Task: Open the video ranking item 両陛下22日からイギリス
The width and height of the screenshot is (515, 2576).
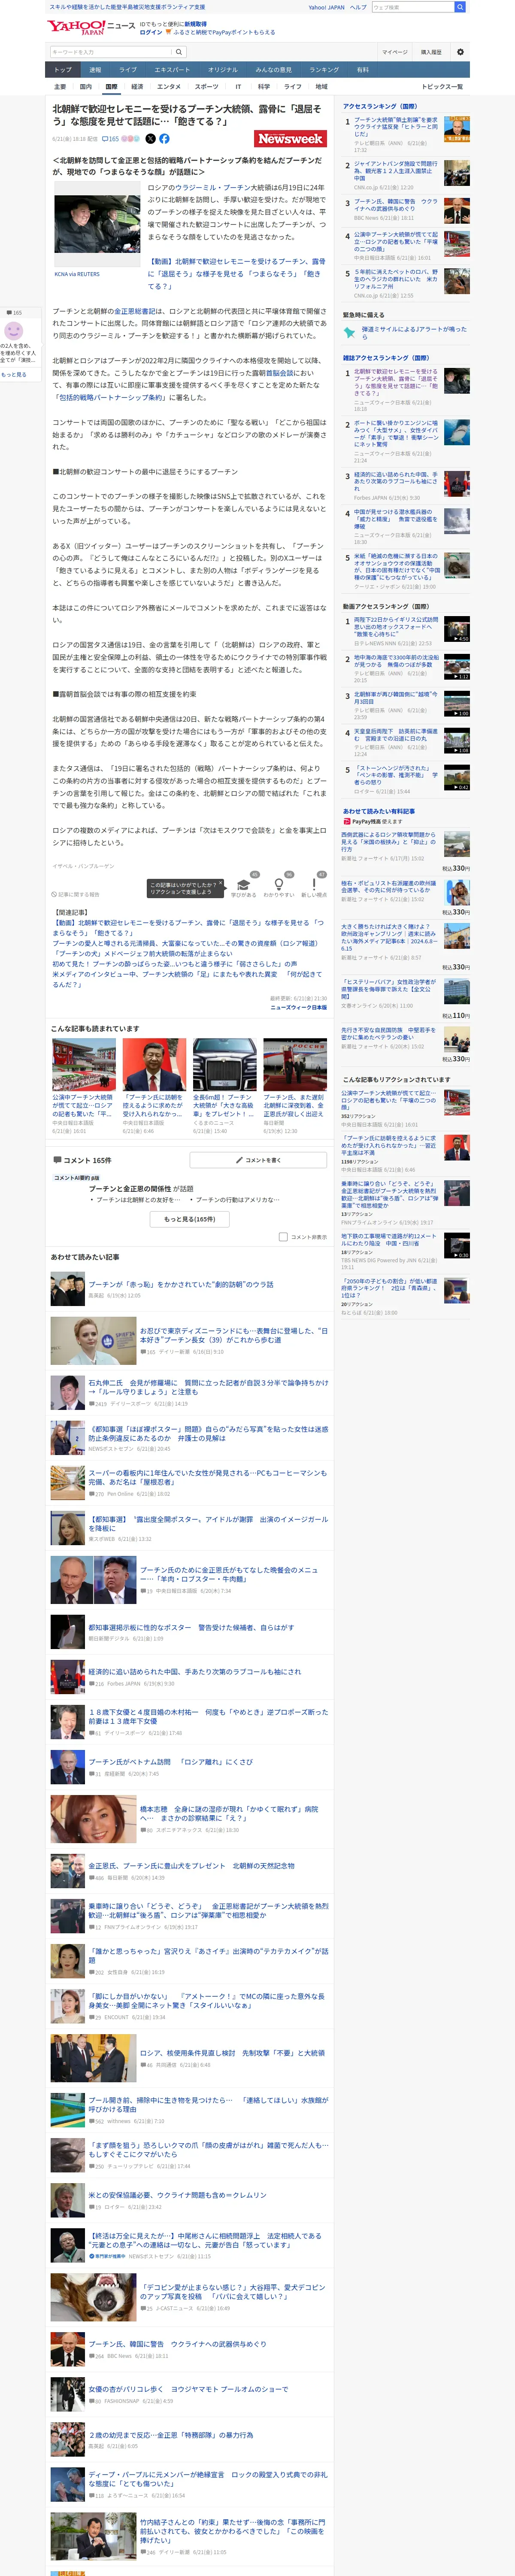Action: click(396, 627)
